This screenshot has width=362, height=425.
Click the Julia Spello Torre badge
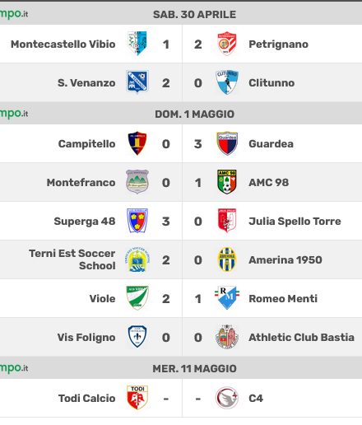pyautogui.click(x=227, y=221)
